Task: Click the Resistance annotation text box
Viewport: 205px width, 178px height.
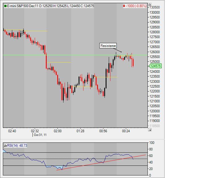Action: pyautogui.click(x=108, y=46)
